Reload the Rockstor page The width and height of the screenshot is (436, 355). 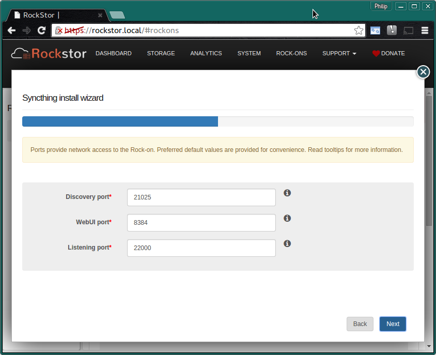(42, 30)
